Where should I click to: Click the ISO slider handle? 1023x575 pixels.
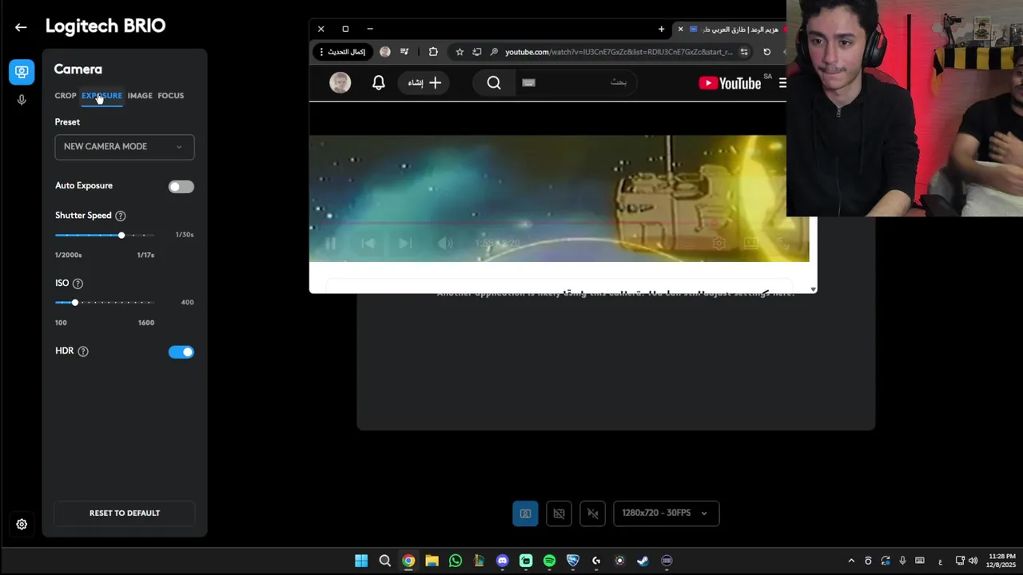75,303
